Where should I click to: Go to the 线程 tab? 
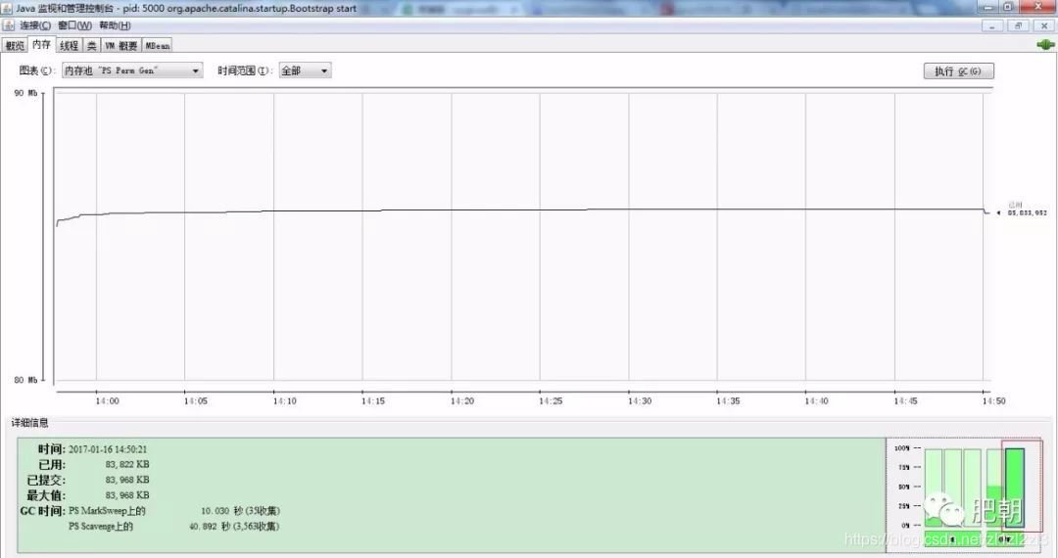click(69, 46)
